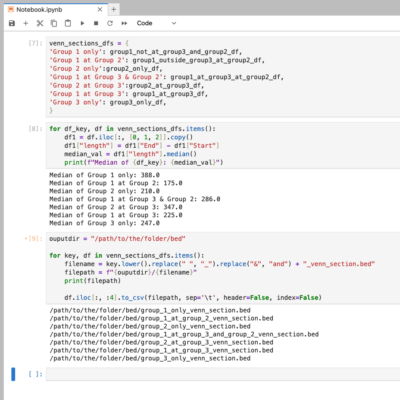
Task: Open the cell type dropdown
Action: tap(156, 23)
